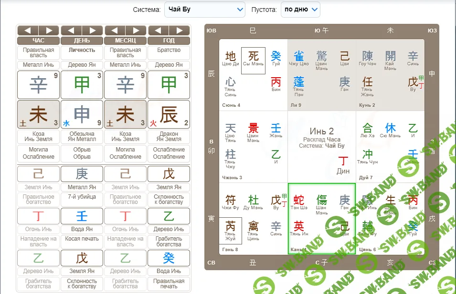
Task: Select the green 甲 stem in day pillar
Action: 82,85
